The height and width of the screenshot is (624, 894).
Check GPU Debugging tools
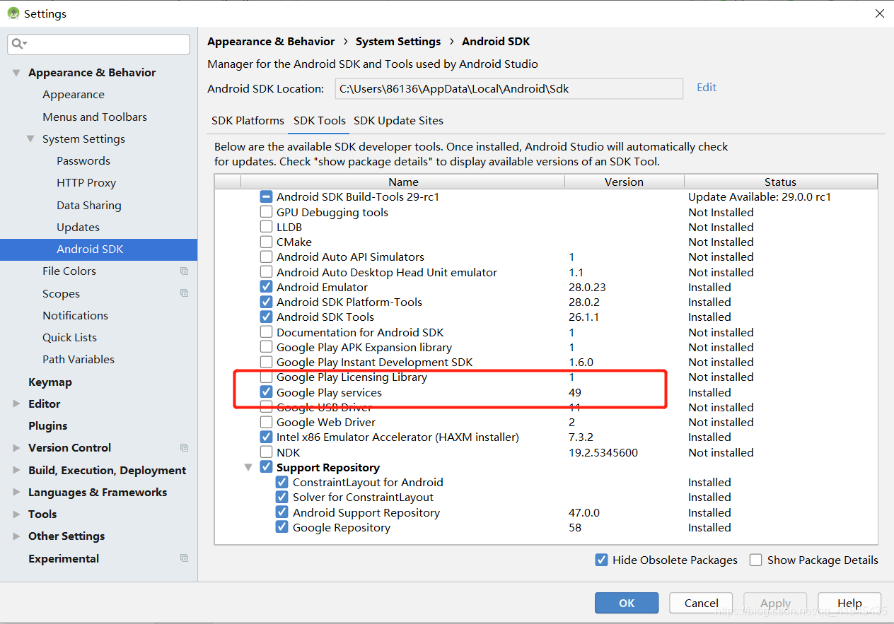(266, 212)
